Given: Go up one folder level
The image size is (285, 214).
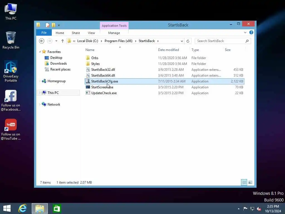Looking at the screenshot, I should pyautogui.click(x=63, y=41).
